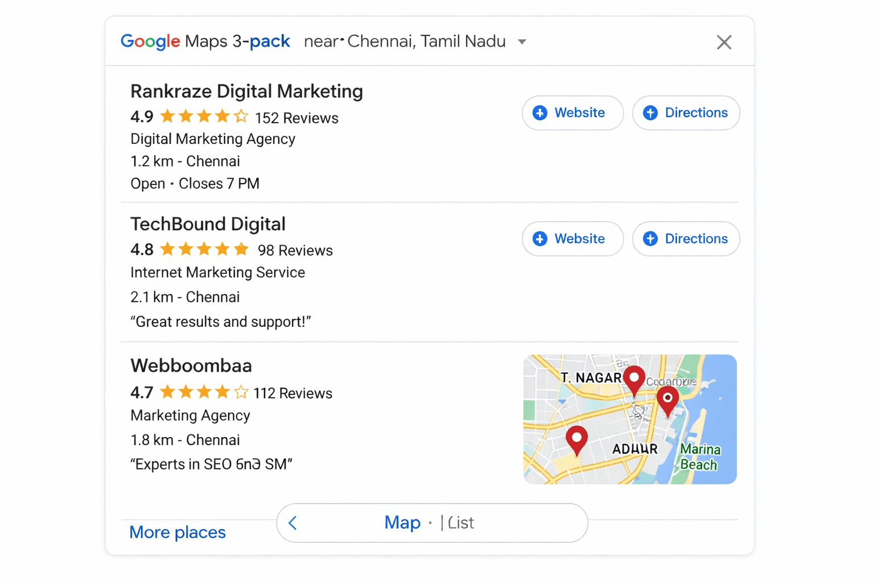Click the back chevron beside the Map control
The width and height of the screenshot is (874, 582).
292,523
